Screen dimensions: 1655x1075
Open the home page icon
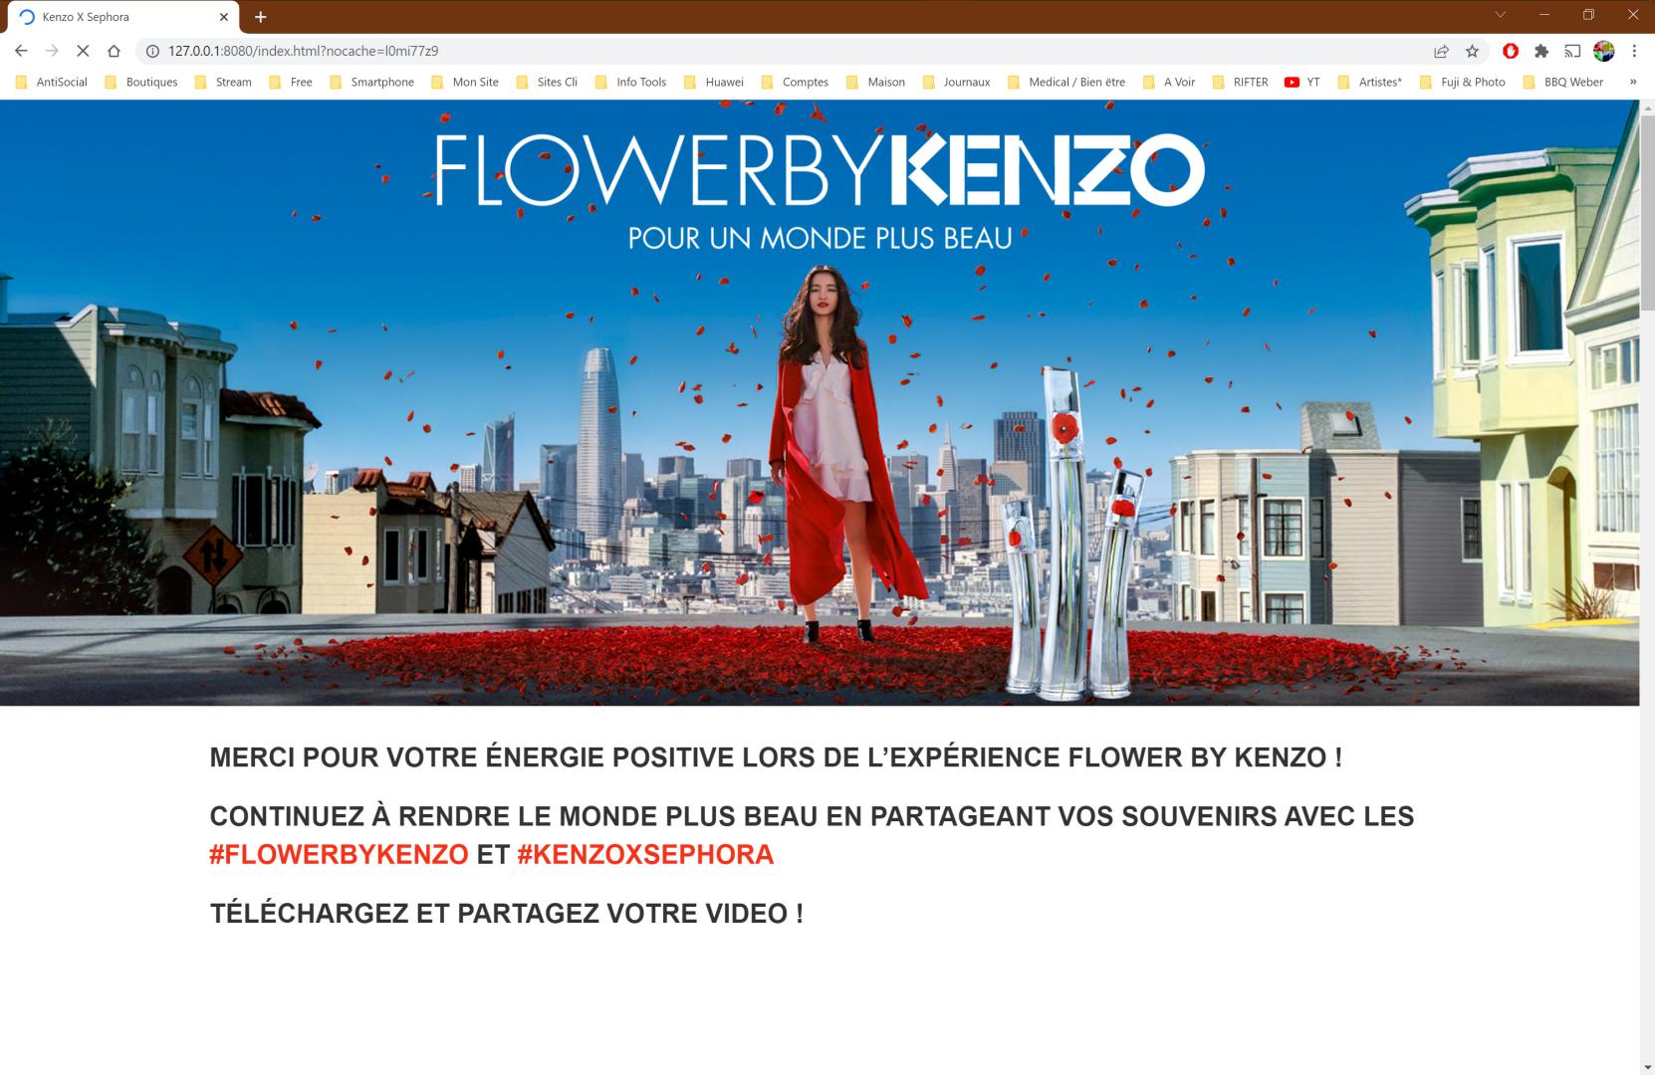(114, 51)
